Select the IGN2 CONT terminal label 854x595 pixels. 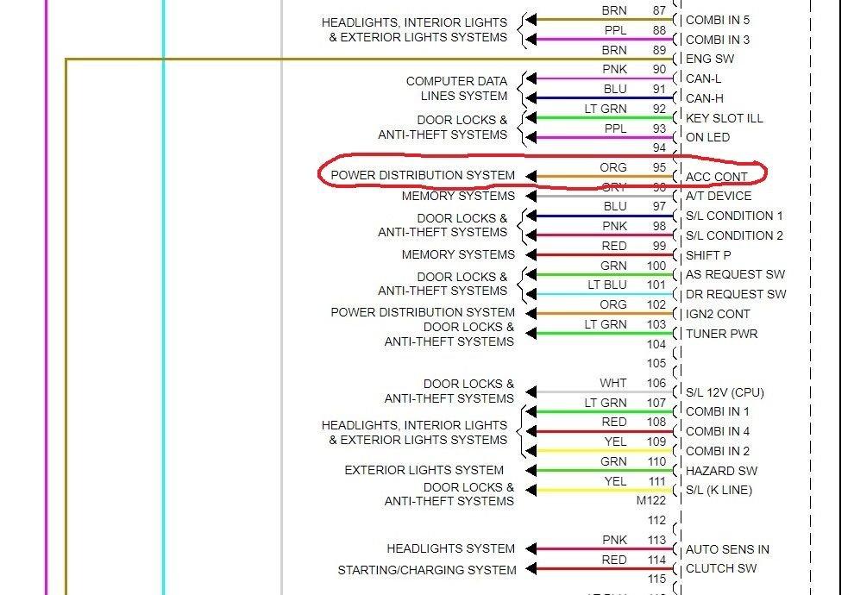pos(718,314)
